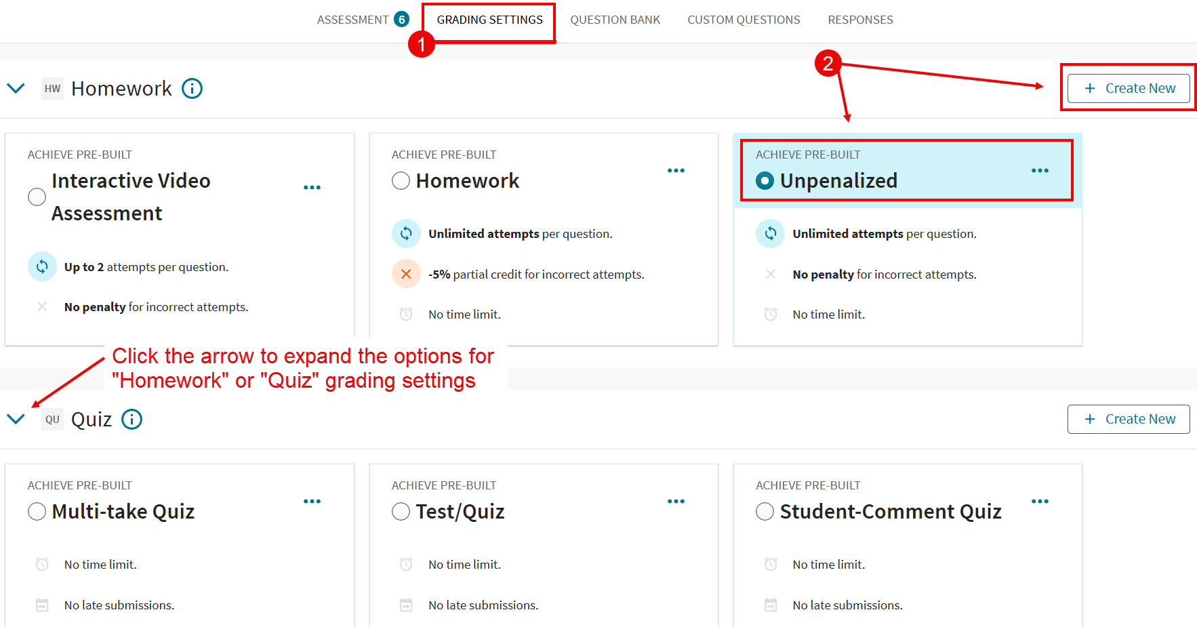Choose the Multi-take Quiz radio option
Image resolution: width=1197 pixels, height=627 pixels.
pos(37,511)
